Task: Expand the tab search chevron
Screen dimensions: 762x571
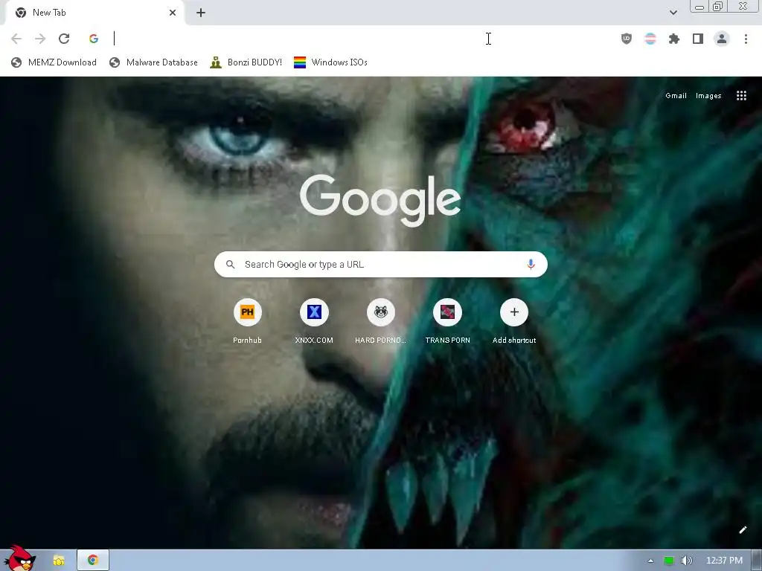Action: [x=673, y=13]
